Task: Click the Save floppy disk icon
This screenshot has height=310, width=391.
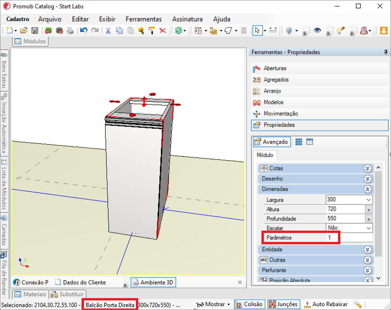Action: pos(35,31)
